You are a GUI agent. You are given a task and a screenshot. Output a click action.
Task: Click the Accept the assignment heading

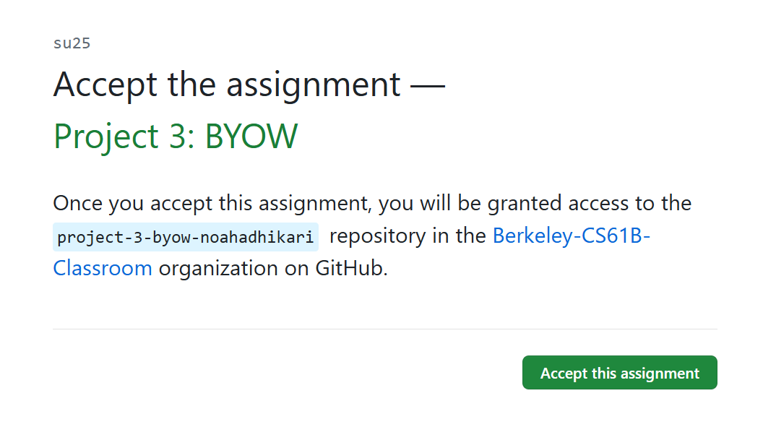coord(227,85)
